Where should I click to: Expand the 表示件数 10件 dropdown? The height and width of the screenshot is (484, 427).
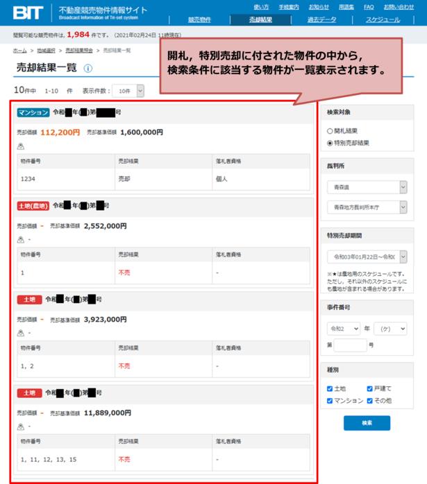[x=131, y=91]
